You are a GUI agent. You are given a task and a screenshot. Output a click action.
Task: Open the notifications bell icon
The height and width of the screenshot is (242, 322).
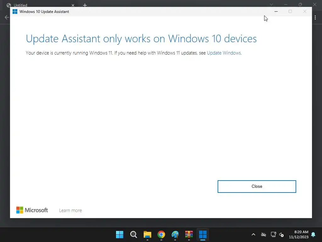pos(314,234)
